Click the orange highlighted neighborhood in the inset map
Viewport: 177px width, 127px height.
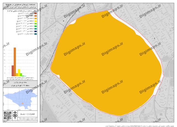[x=23, y=103]
